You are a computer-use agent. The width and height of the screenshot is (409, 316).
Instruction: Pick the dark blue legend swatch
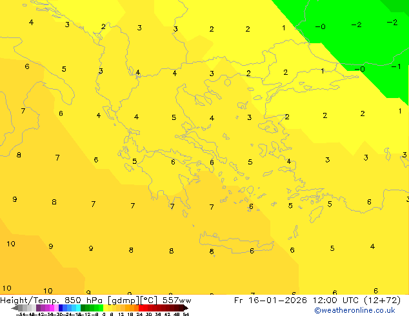click(61, 308)
